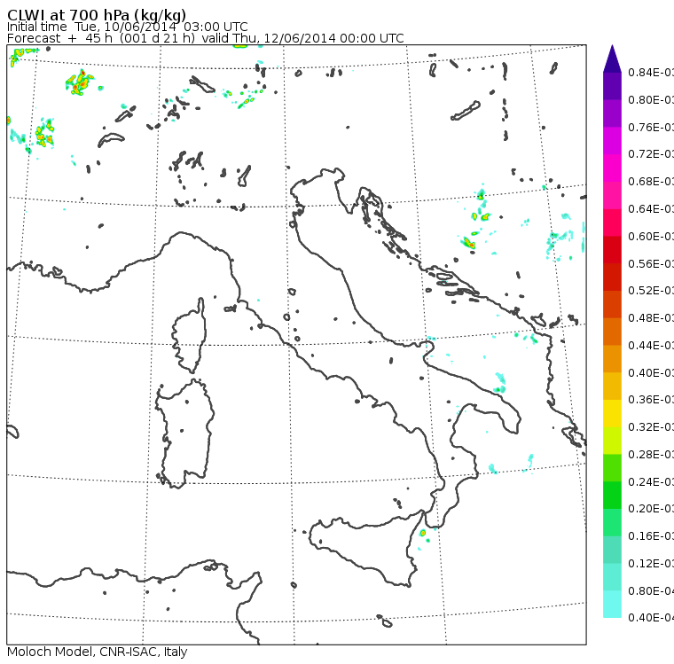Click the 0.68E-03 legend value

click(651, 182)
